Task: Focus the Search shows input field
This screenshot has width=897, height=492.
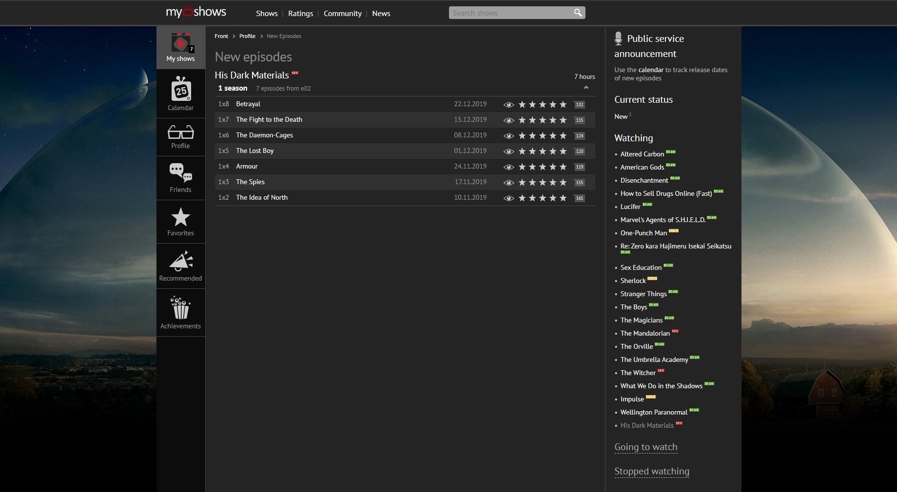Action: click(509, 13)
